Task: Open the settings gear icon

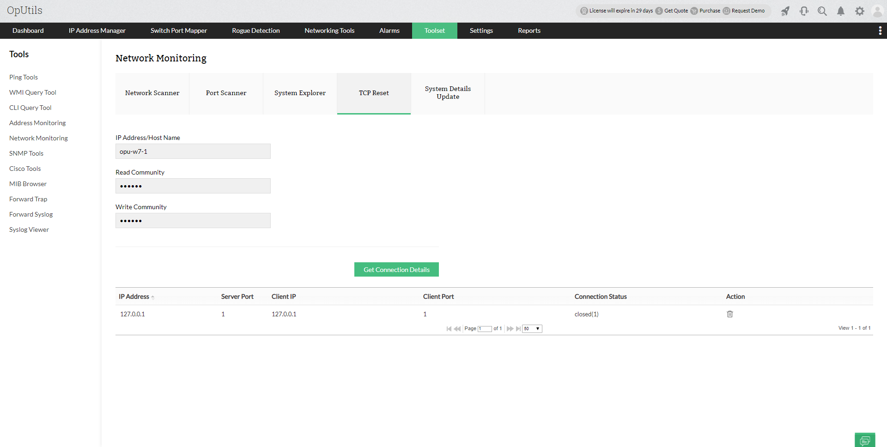Action: coord(859,11)
